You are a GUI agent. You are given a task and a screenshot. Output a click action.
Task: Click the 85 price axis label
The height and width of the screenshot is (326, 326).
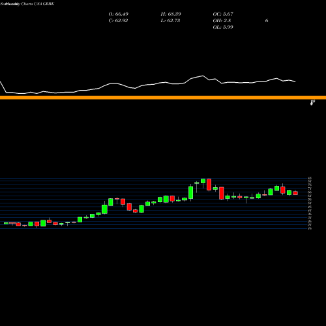(310, 178)
